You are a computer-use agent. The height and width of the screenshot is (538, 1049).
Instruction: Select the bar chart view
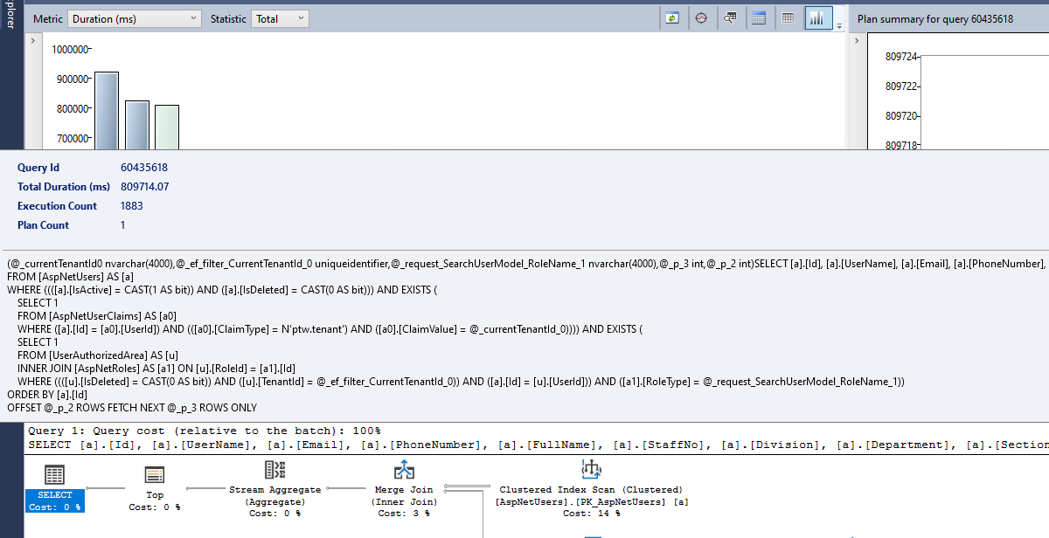819,18
